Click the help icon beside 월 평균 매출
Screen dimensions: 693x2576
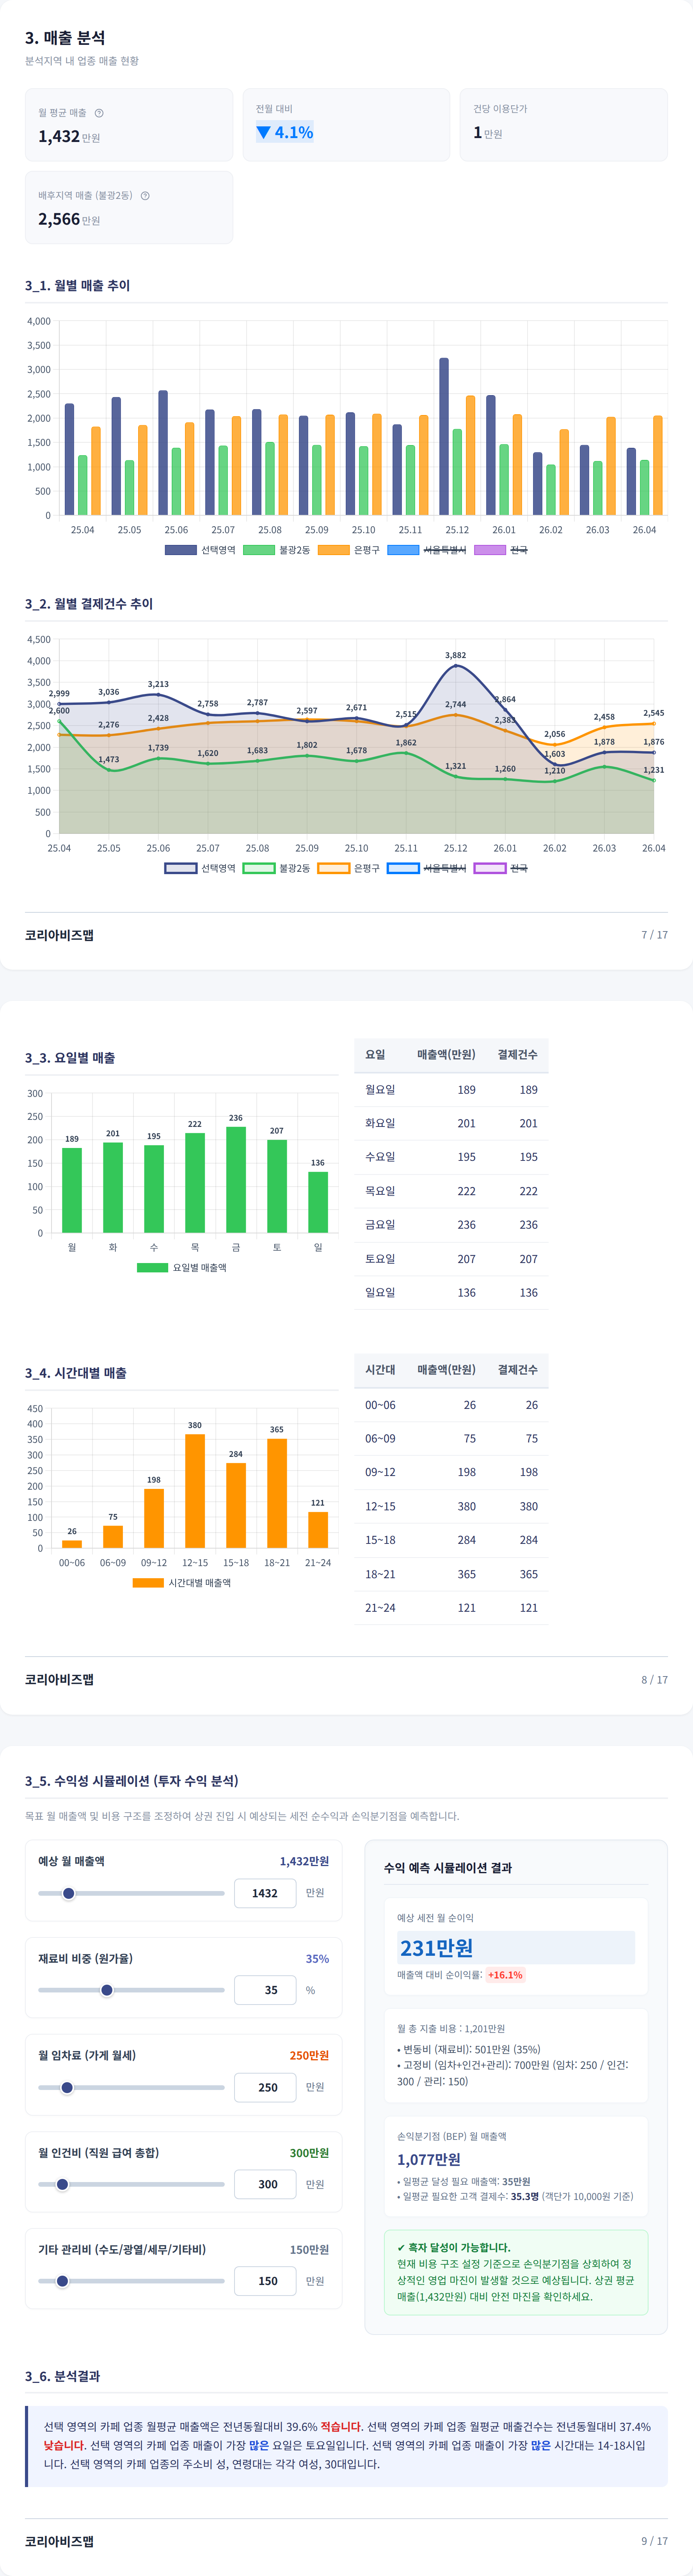click(x=99, y=113)
